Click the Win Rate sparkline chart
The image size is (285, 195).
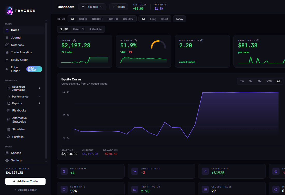click(x=143, y=60)
